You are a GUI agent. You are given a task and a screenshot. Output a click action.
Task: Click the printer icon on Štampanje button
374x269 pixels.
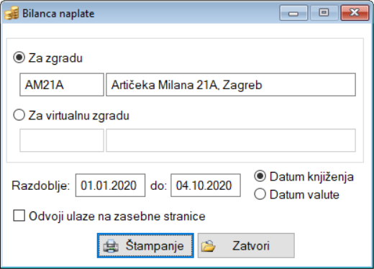pos(111,246)
